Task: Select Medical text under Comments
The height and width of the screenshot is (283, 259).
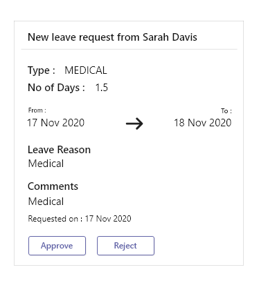Action: (x=46, y=202)
